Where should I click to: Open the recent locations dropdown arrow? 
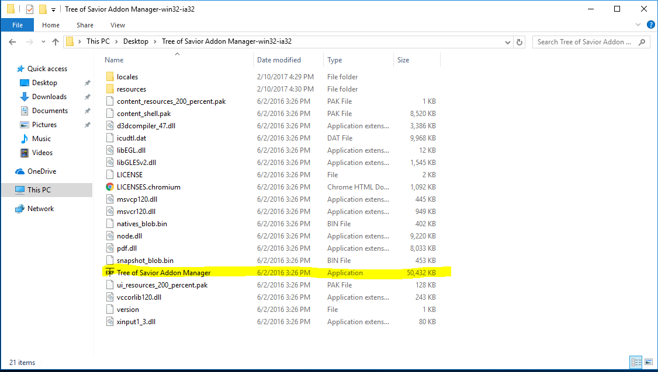pos(43,42)
